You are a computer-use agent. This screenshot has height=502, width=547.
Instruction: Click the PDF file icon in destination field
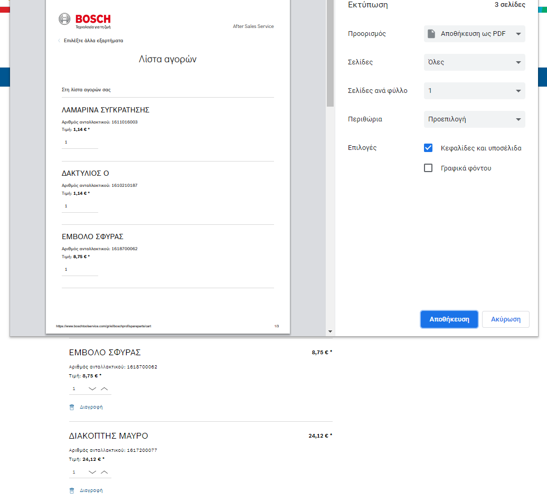click(x=431, y=34)
